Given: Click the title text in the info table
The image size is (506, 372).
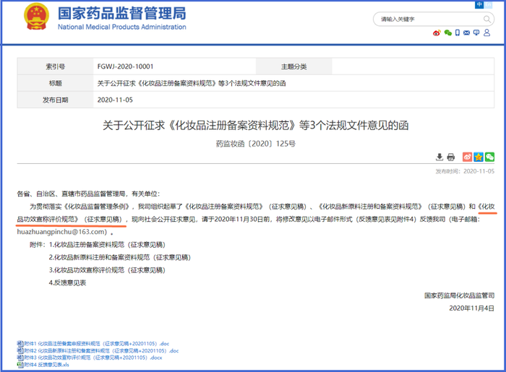Looking at the screenshot, I should coord(192,83).
